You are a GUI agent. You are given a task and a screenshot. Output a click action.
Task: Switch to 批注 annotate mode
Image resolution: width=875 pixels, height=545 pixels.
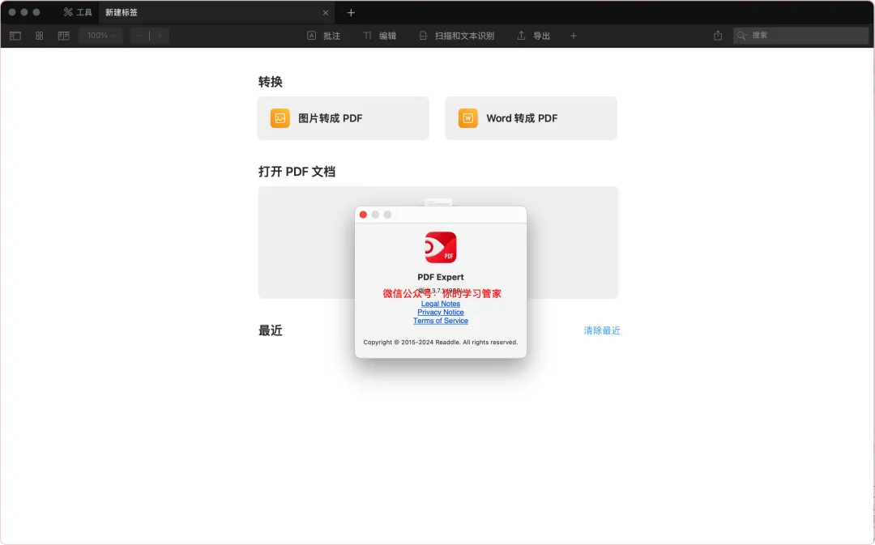coord(323,36)
